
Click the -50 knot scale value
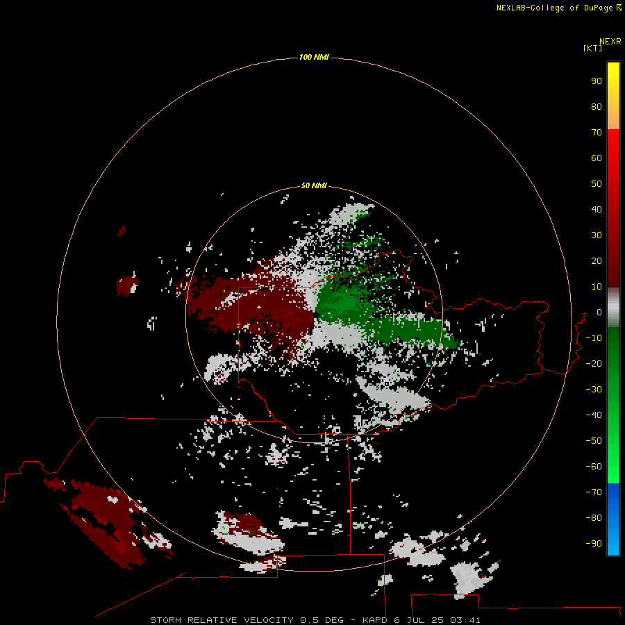point(594,441)
